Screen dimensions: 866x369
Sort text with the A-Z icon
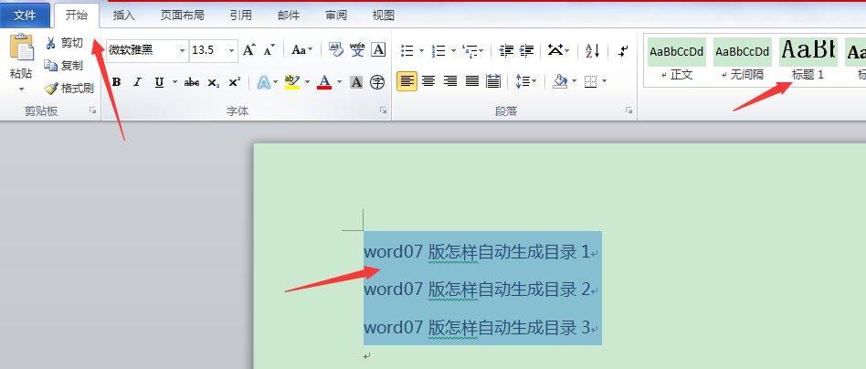coord(593,51)
